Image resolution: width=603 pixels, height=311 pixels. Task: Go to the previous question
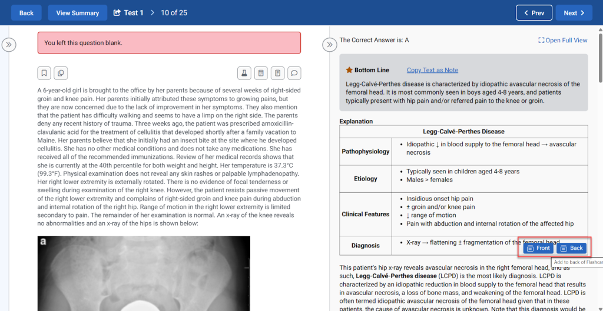click(534, 13)
